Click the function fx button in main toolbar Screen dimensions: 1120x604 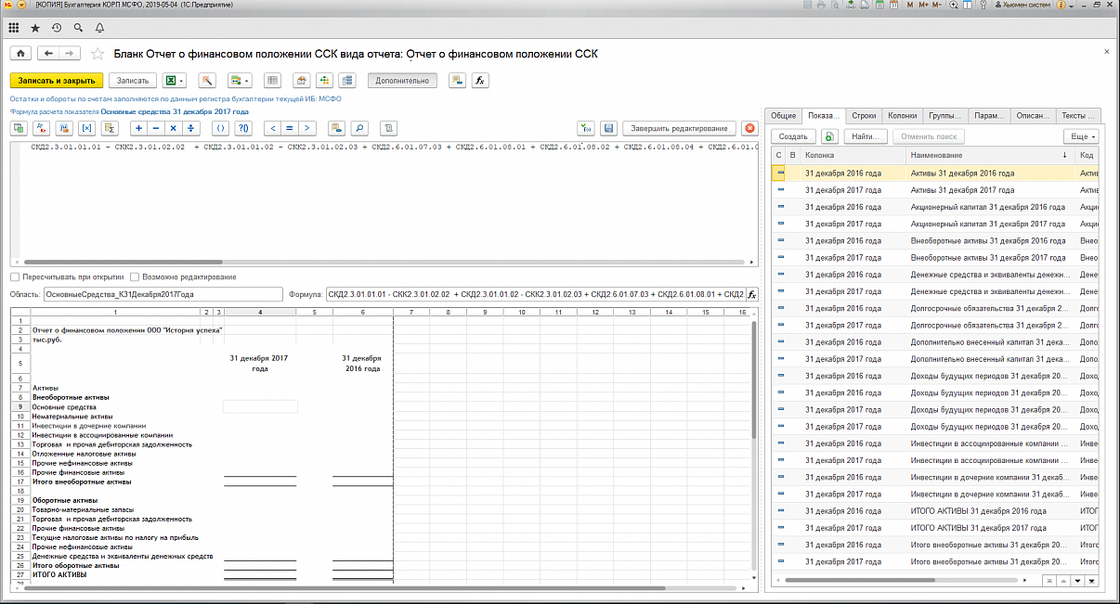[480, 81]
